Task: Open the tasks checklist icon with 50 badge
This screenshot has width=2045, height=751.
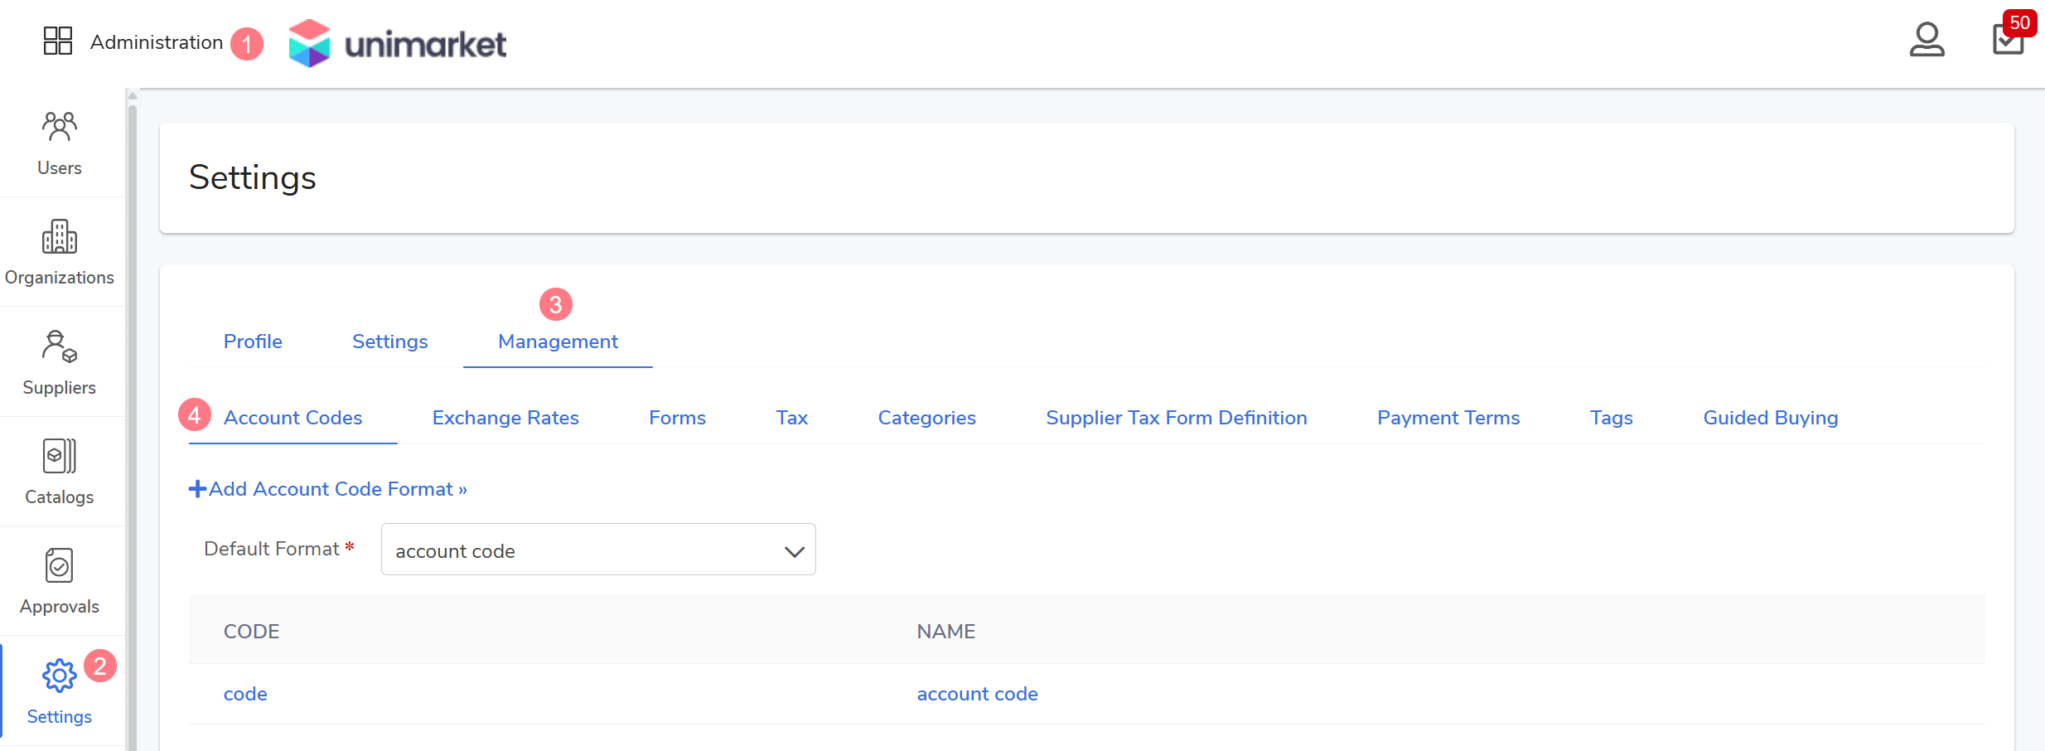Action: click(2007, 40)
